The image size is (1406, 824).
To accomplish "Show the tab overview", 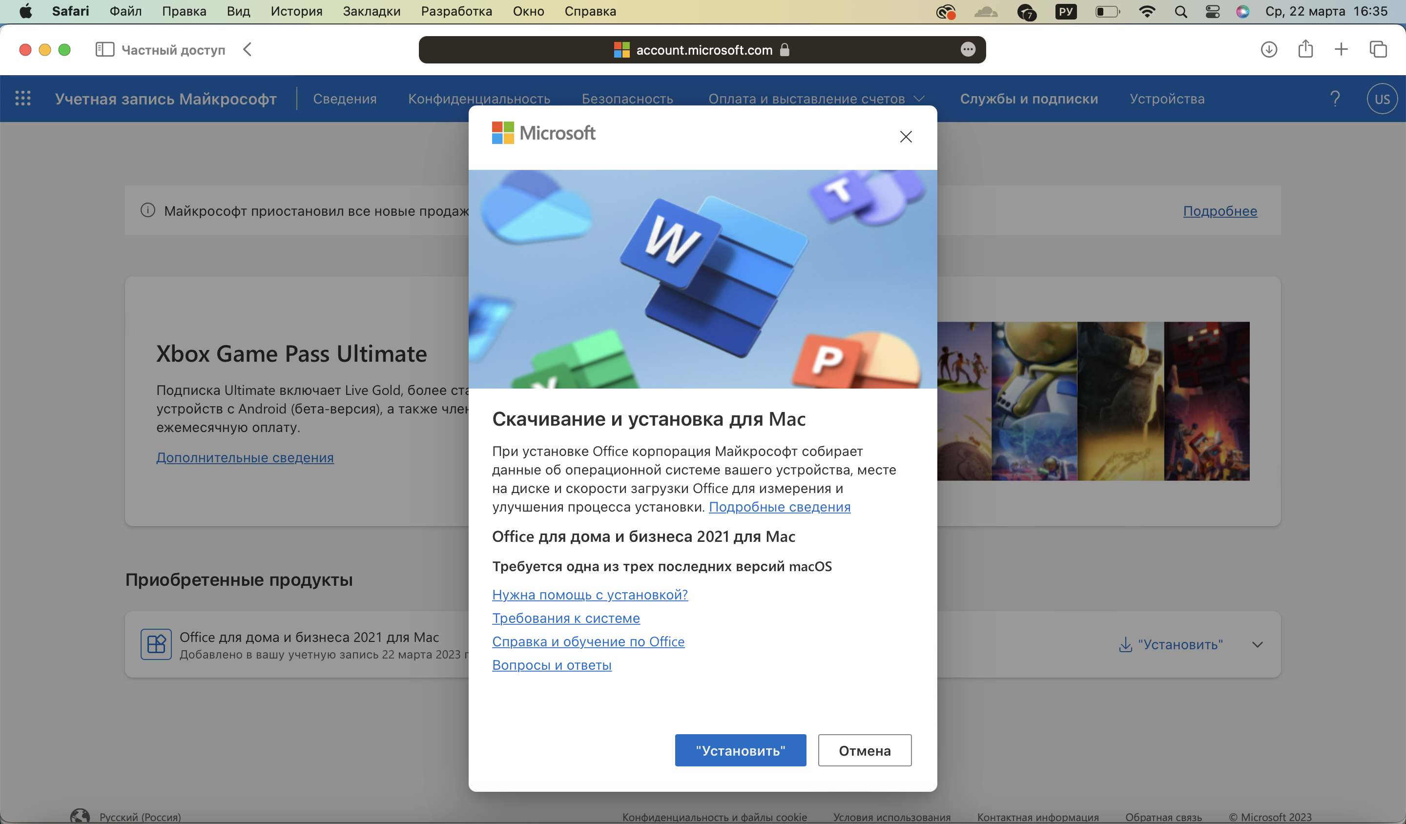I will [1378, 50].
